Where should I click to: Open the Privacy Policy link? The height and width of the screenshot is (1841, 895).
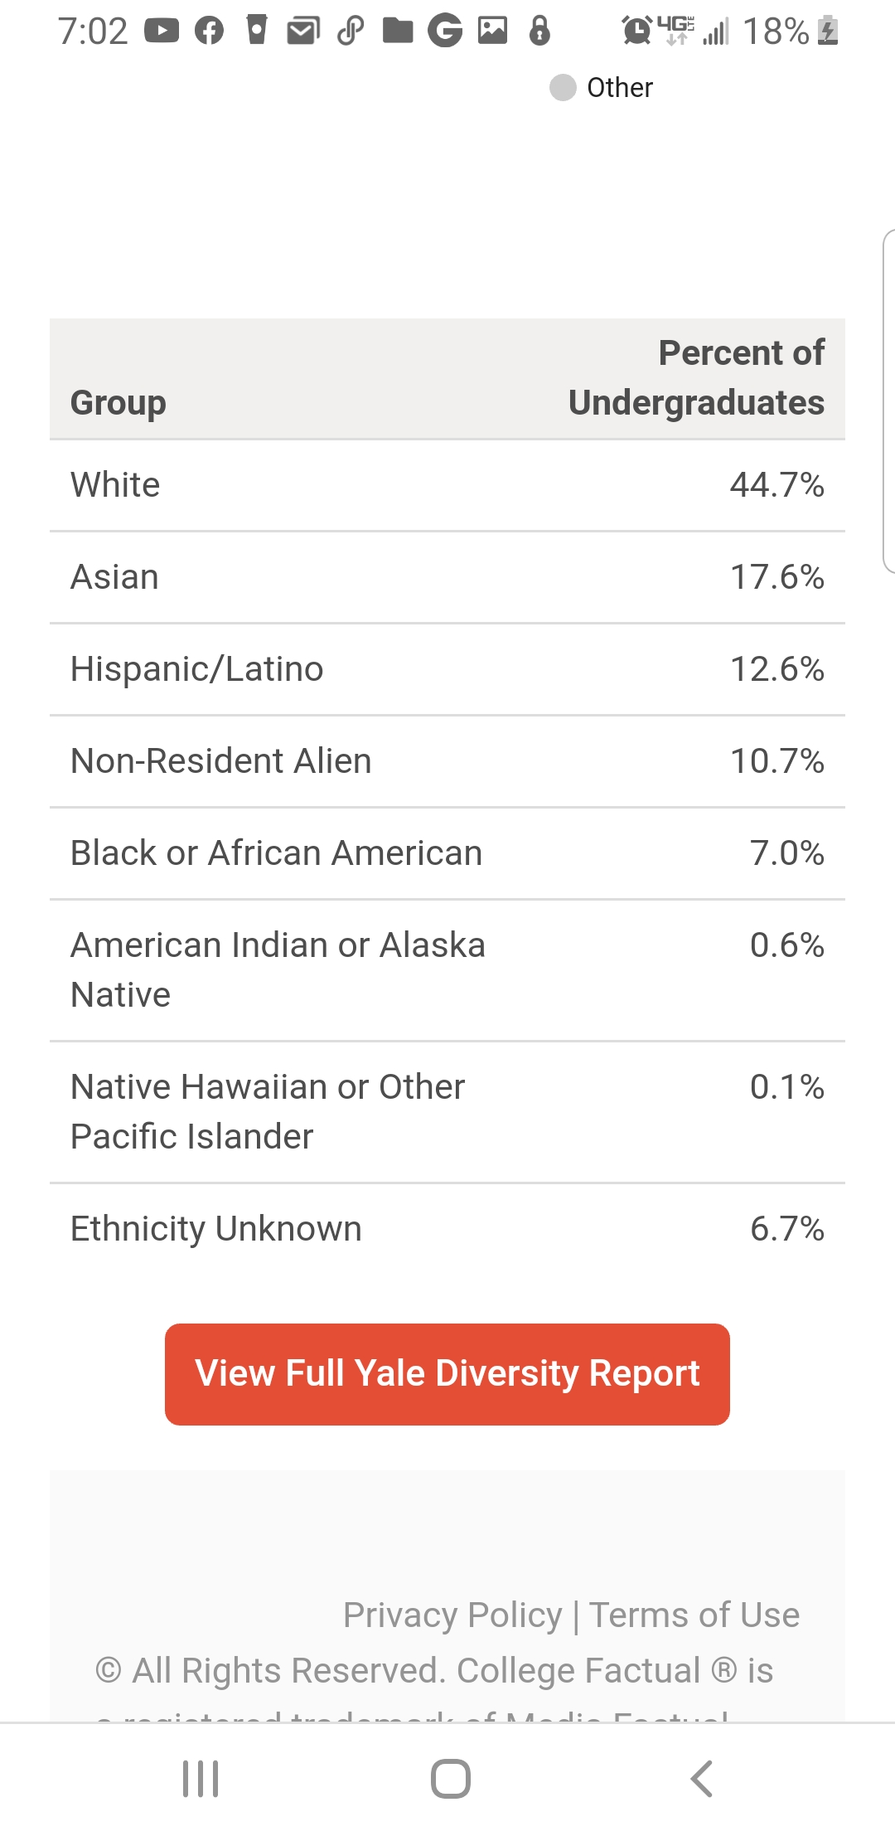coord(452,1615)
